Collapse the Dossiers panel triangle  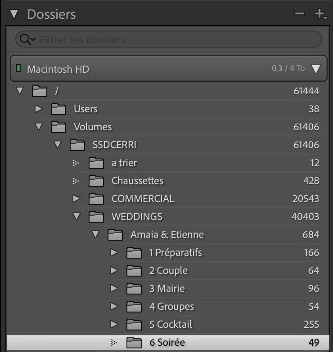click(x=14, y=14)
